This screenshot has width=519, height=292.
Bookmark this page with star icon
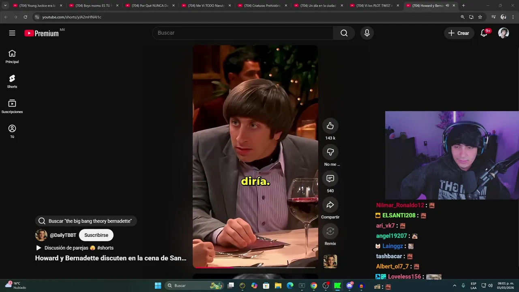[x=480, y=17]
